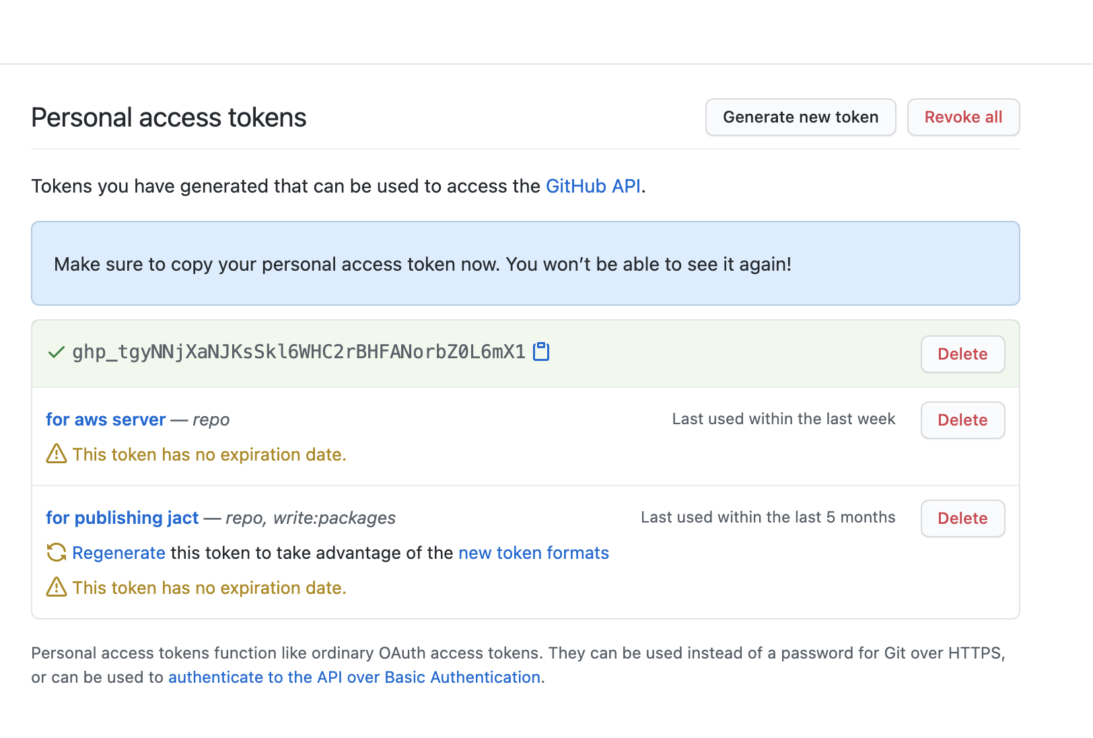Image resolution: width=1093 pixels, height=738 pixels.
Task: Delete the for aws server token
Action: (x=962, y=420)
